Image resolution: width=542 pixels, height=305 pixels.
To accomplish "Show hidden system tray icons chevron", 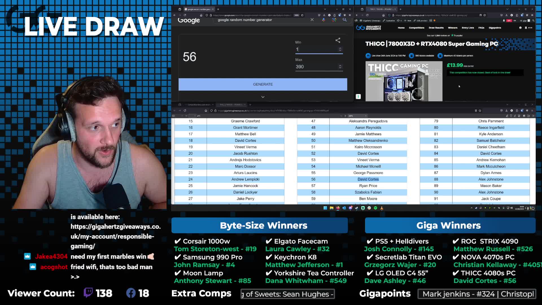I will pyautogui.click(x=471, y=208).
